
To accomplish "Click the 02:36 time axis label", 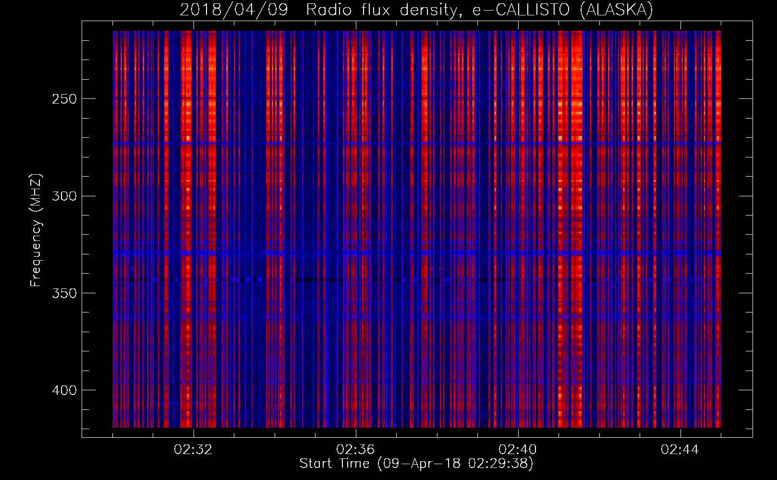I will click(x=355, y=450).
